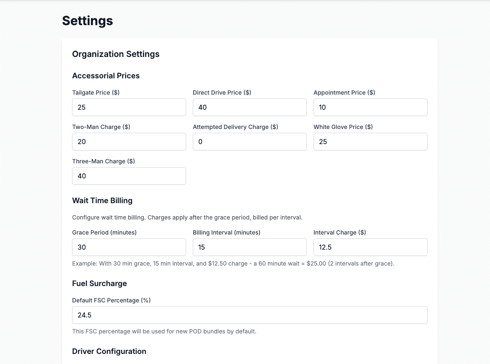490x364 pixels.
Task: Focus the Grace Period minutes field
Action: (x=129, y=247)
